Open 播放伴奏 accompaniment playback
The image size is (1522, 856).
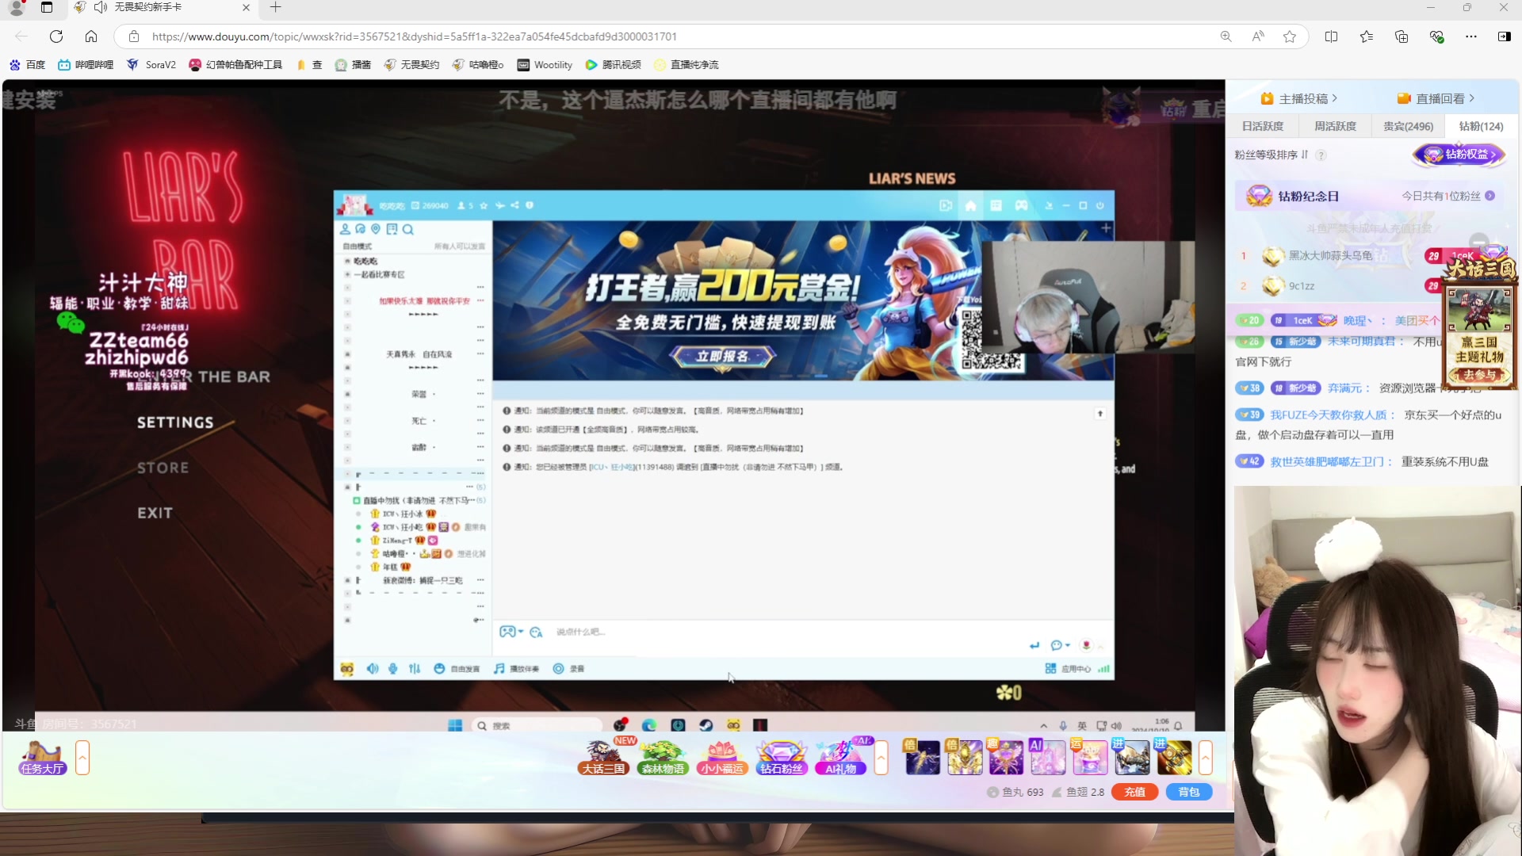point(517,668)
